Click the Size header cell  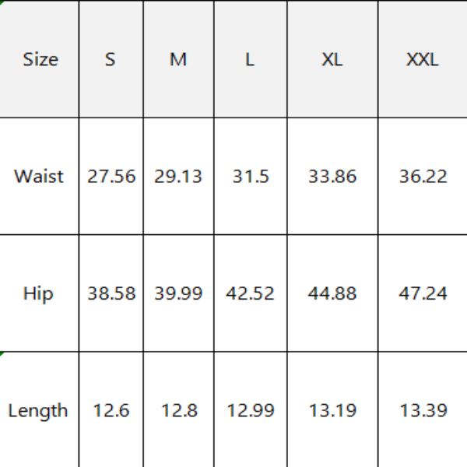(40, 60)
